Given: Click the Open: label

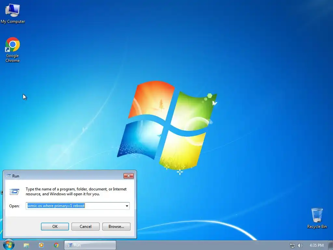Looking at the screenshot, I should click(14, 206).
